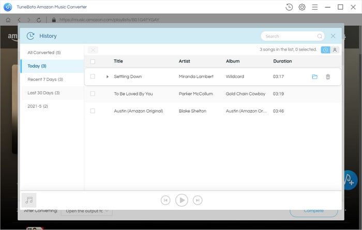Open output folder for Settling Down

click(x=314, y=77)
